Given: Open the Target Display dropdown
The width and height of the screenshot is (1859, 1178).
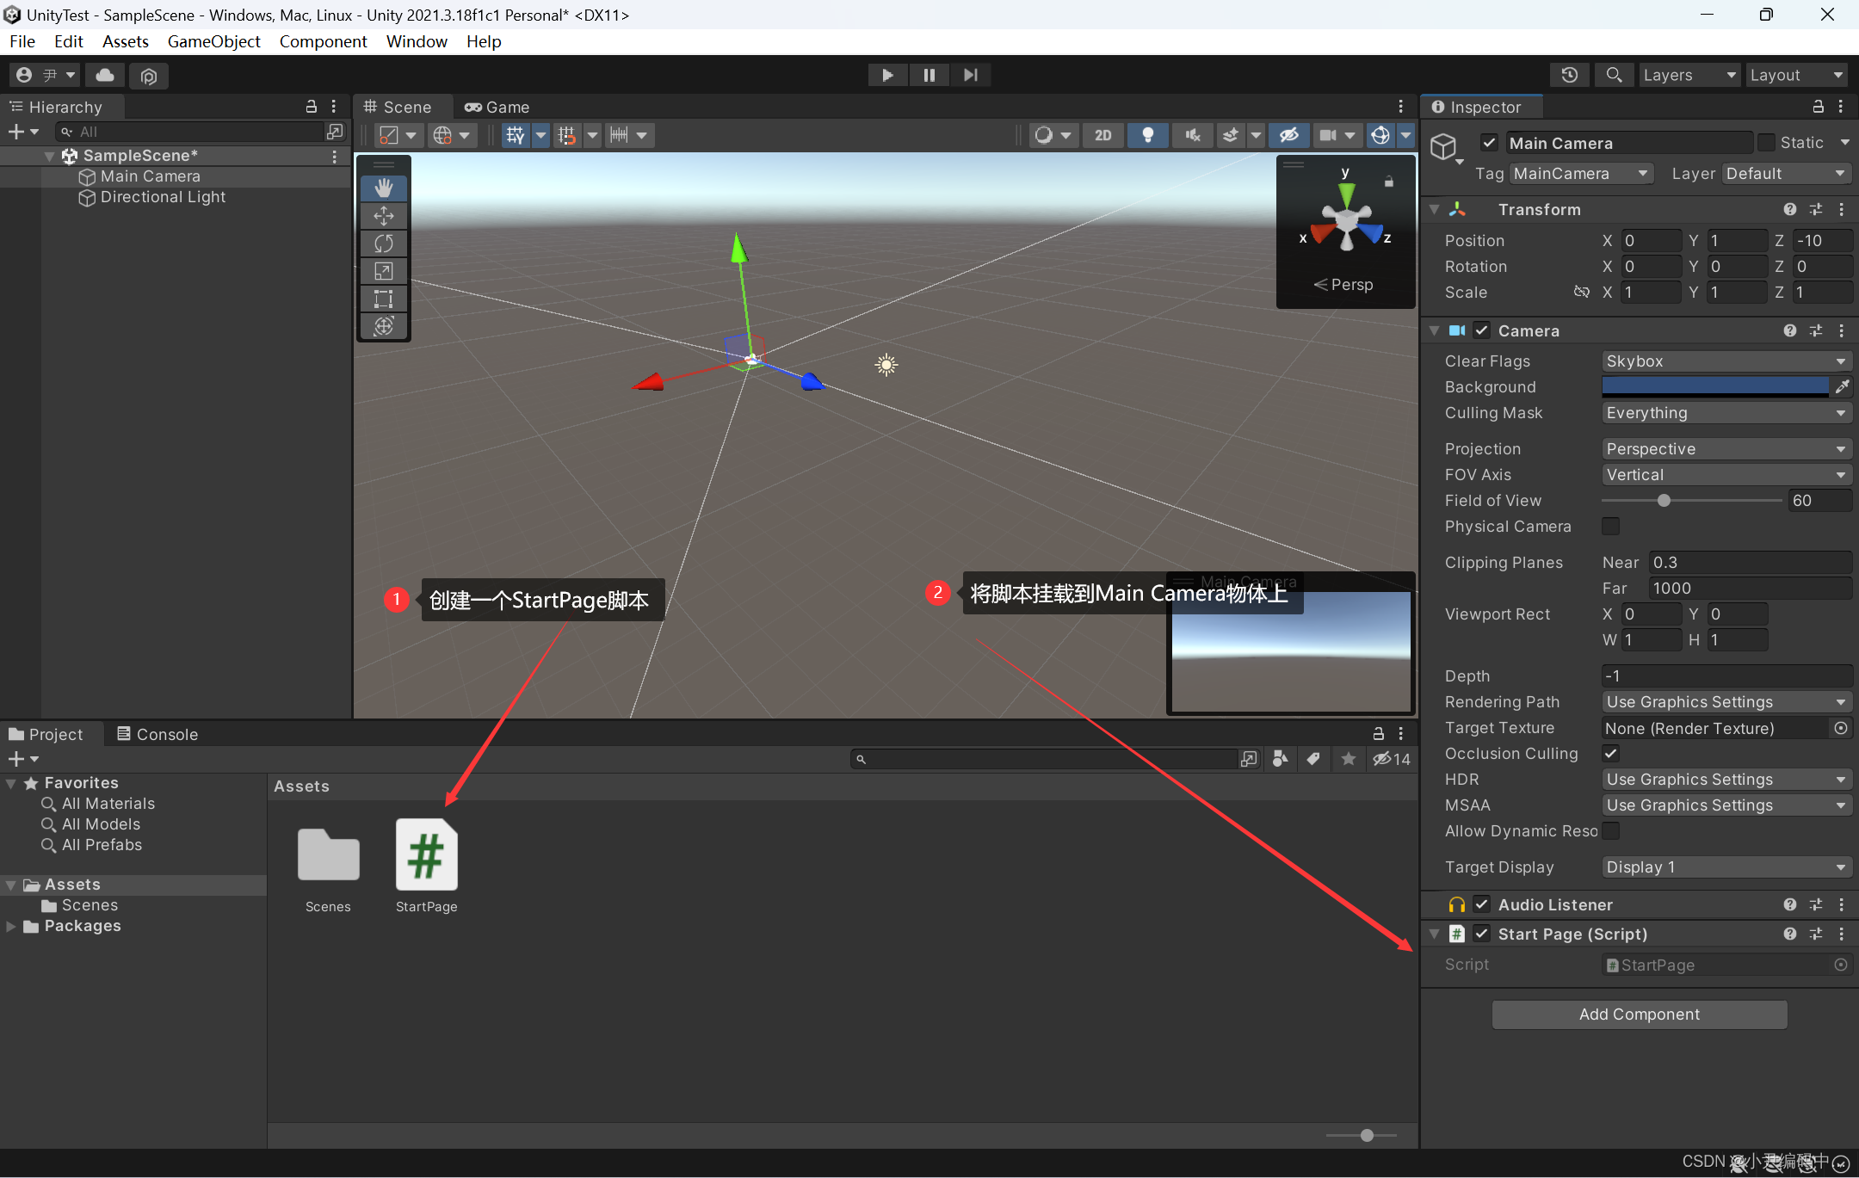Looking at the screenshot, I should coord(1726,867).
